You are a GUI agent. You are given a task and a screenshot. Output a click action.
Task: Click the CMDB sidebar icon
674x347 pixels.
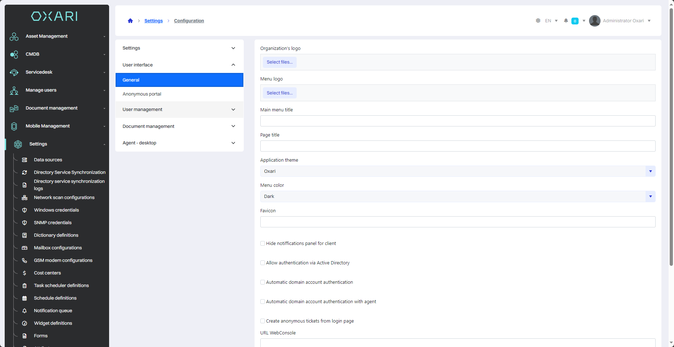click(14, 55)
